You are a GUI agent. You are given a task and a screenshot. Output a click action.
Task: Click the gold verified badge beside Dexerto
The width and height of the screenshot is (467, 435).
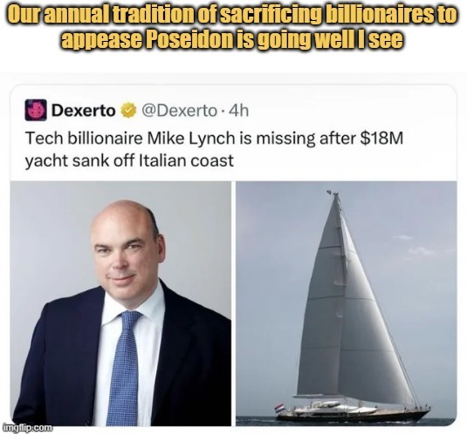pyautogui.click(x=128, y=110)
